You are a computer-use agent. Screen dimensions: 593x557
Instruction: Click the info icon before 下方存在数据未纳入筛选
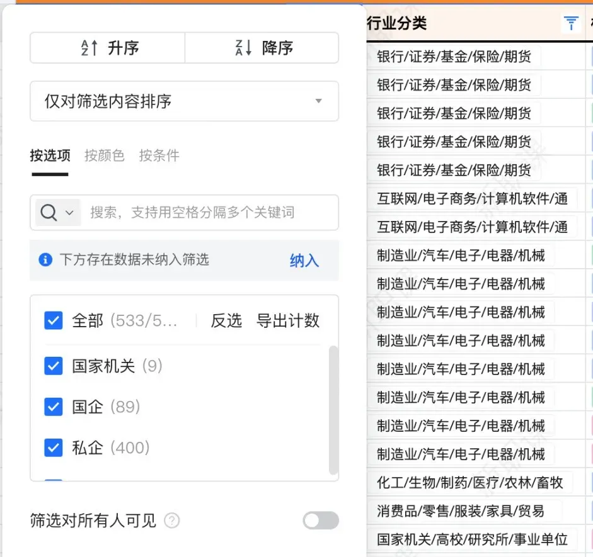pos(45,261)
